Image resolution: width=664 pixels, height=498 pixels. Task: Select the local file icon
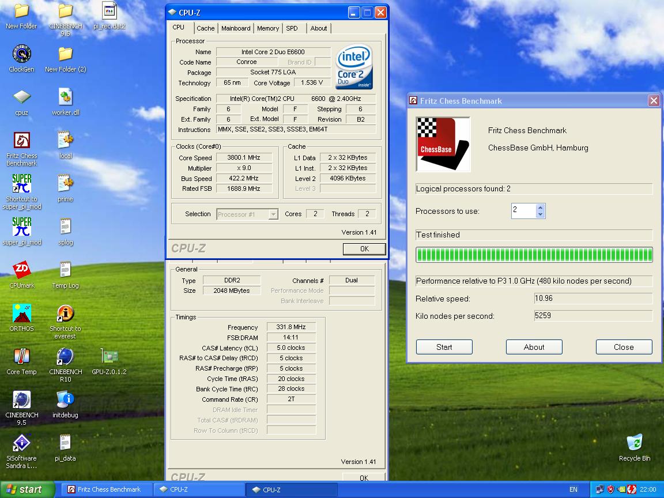65,145
